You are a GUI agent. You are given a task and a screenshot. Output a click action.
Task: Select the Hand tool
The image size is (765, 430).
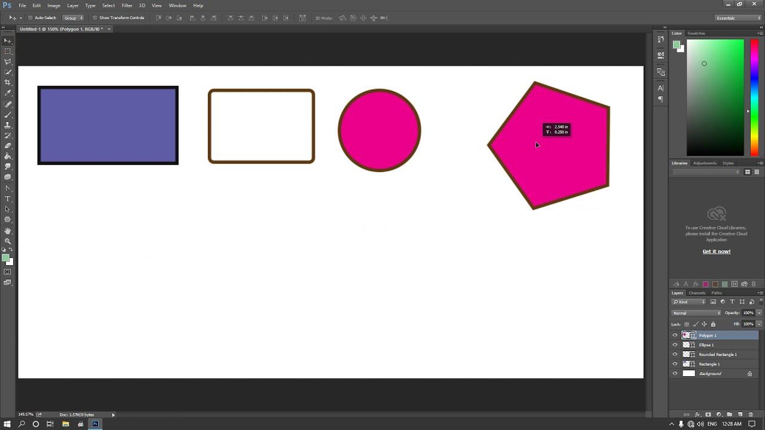coord(8,231)
